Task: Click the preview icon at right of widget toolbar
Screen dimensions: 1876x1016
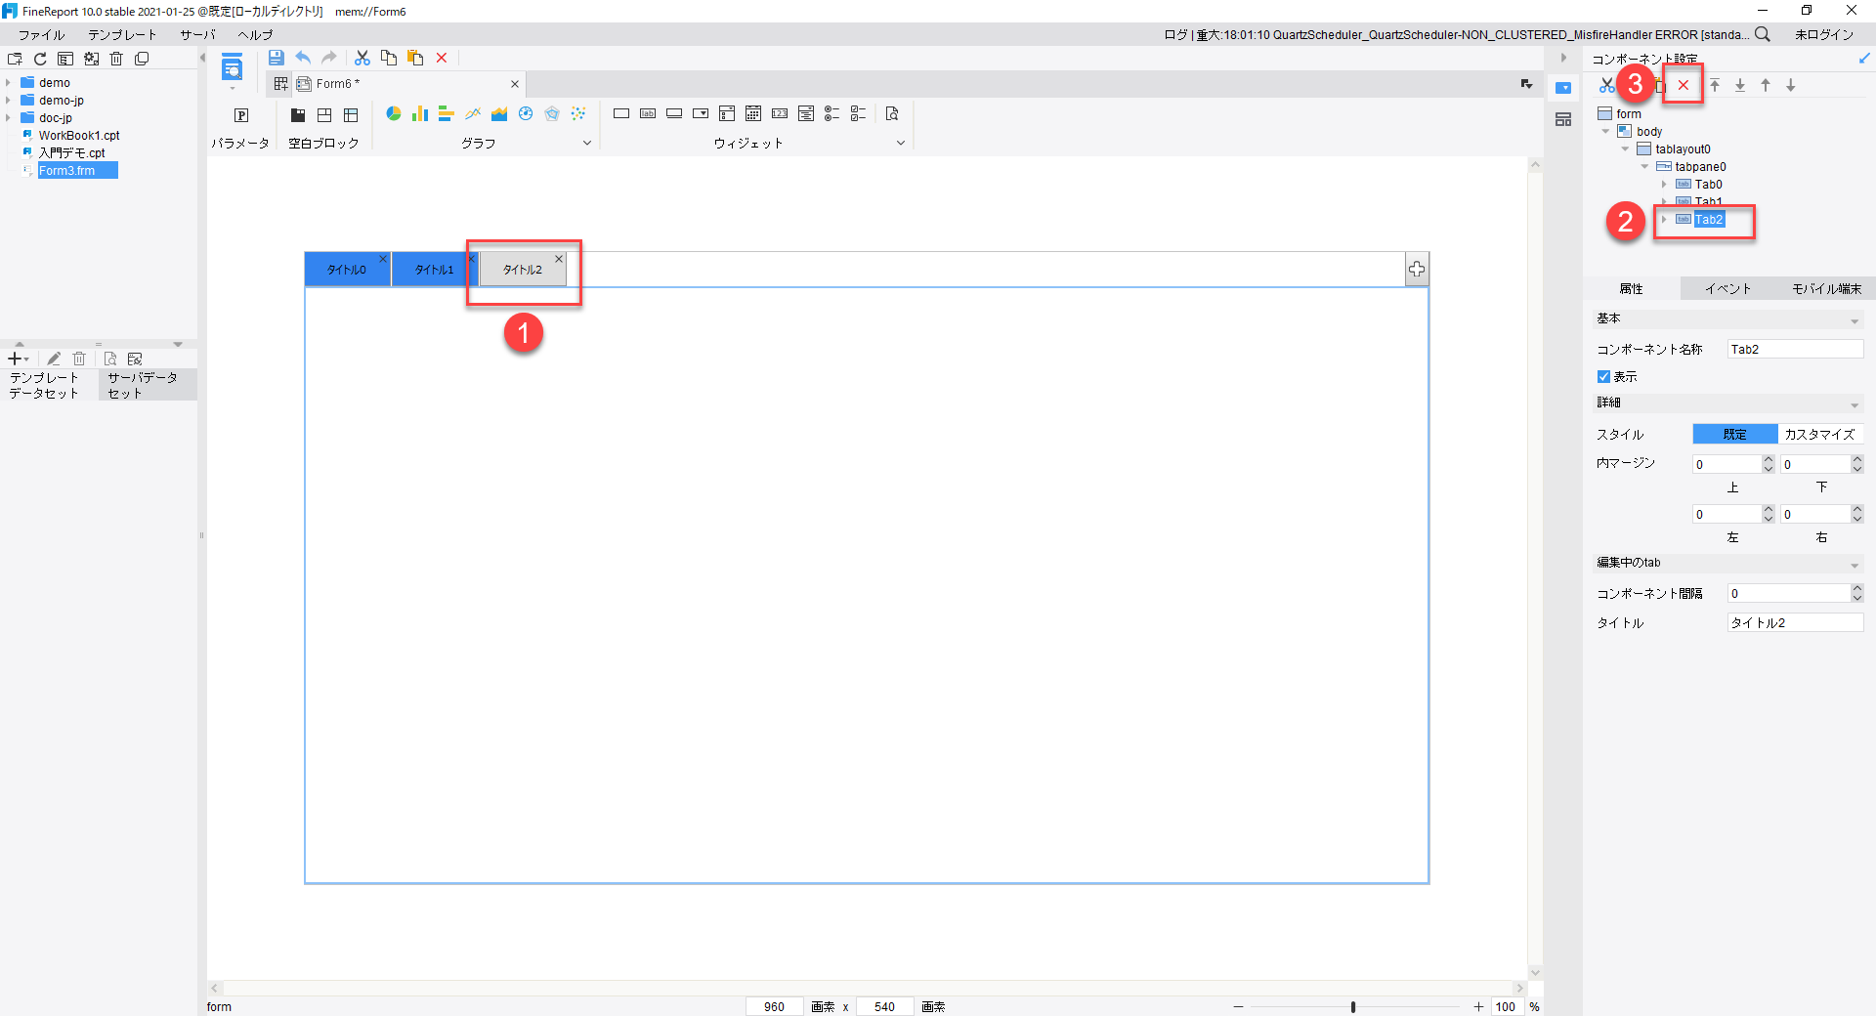Action: pos(892,113)
